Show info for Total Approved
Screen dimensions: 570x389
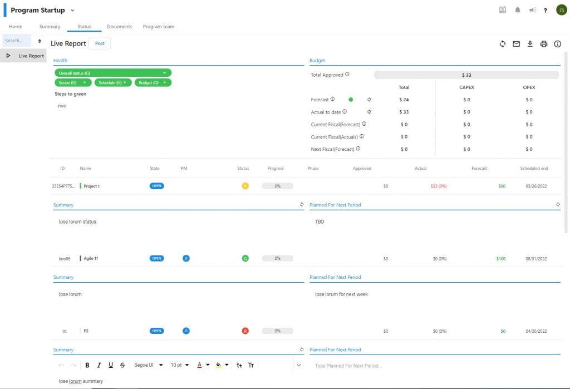click(x=347, y=74)
